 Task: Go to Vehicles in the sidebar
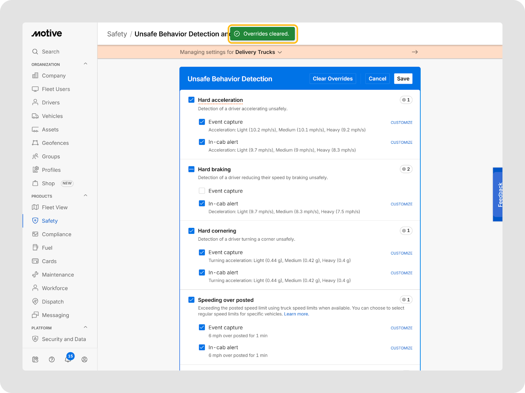coord(52,116)
